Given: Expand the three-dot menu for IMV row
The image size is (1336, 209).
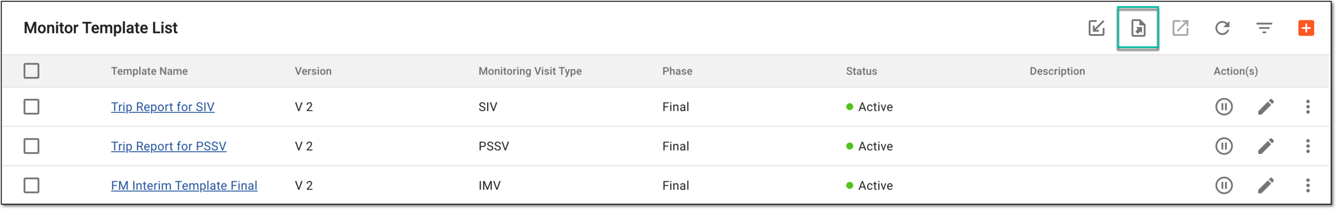Looking at the screenshot, I should pyautogui.click(x=1308, y=185).
